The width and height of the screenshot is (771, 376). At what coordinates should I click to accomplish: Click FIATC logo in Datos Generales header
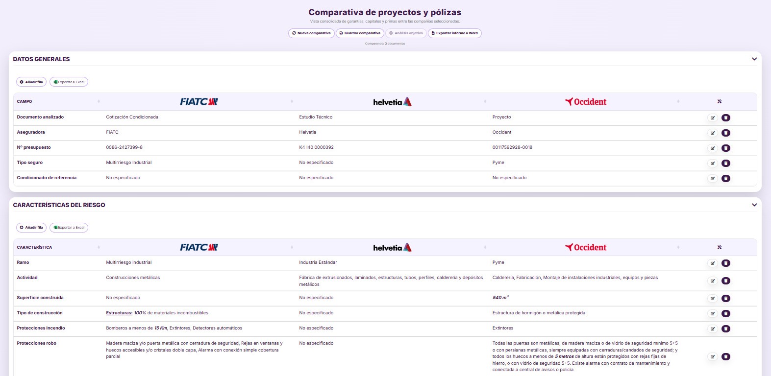coord(199,102)
